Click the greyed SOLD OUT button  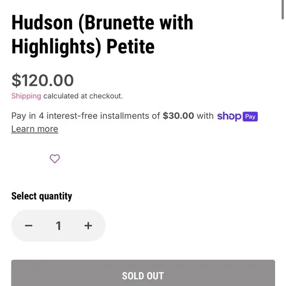[143, 273]
